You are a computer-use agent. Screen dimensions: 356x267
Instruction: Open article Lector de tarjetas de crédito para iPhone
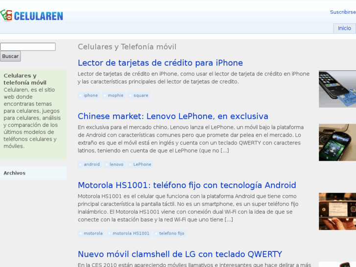[x=160, y=63]
